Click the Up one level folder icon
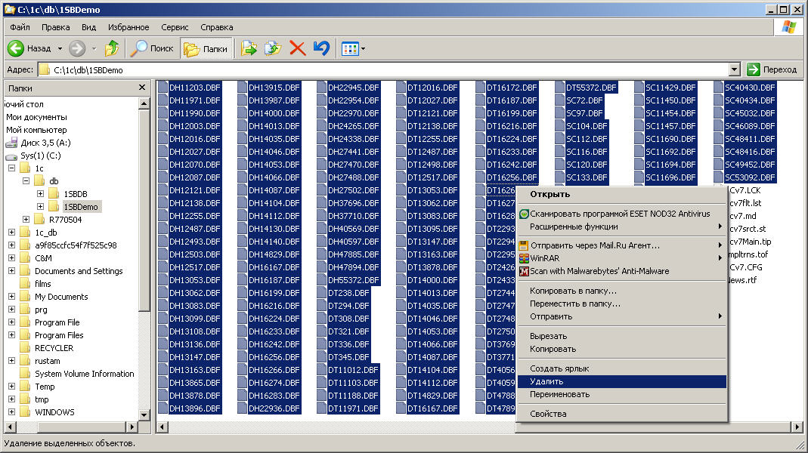Image resolution: width=808 pixels, height=453 pixels. (x=112, y=48)
